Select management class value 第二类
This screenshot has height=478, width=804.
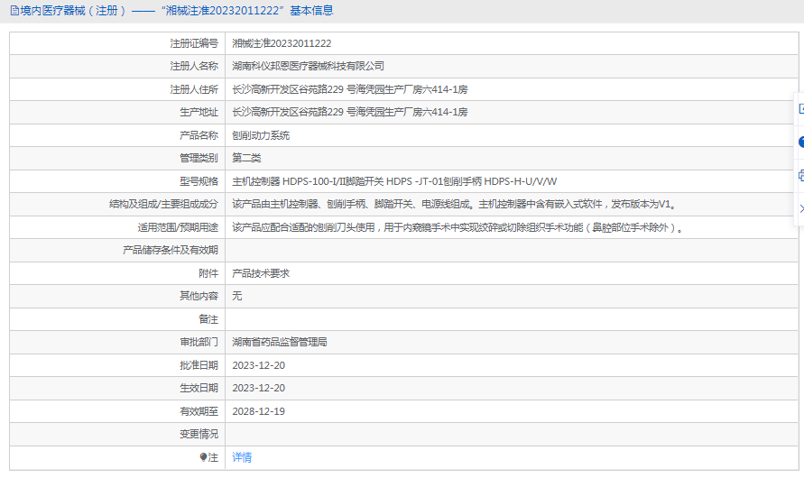tap(246, 158)
